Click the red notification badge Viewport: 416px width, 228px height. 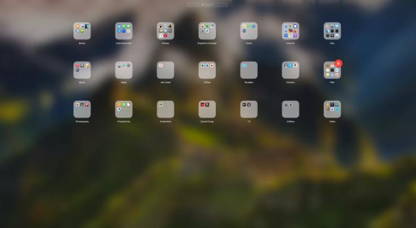339,63
